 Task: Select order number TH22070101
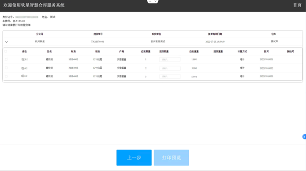tap(97, 42)
